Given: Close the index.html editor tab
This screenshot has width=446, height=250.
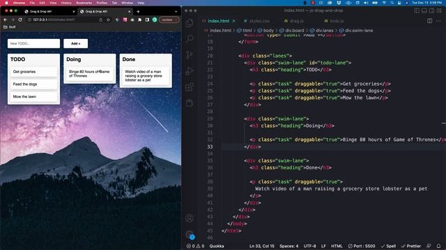Looking at the screenshot, I should (x=234, y=21).
